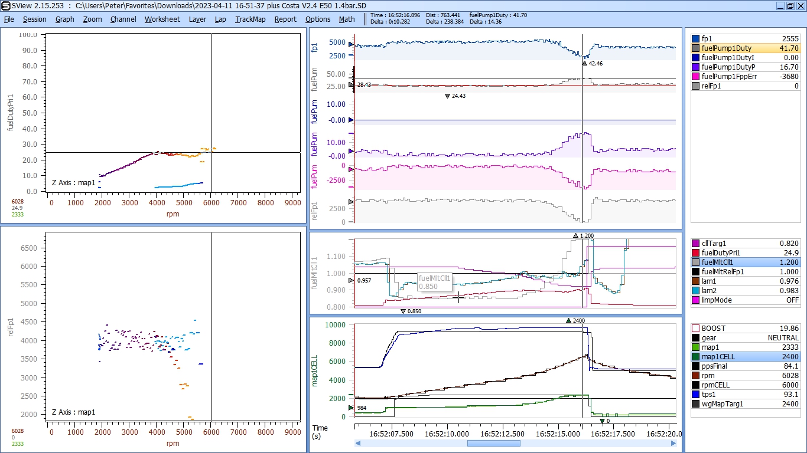This screenshot has height=453, width=807.
Task: Open the Graph menu
Action: click(x=65, y=19)
